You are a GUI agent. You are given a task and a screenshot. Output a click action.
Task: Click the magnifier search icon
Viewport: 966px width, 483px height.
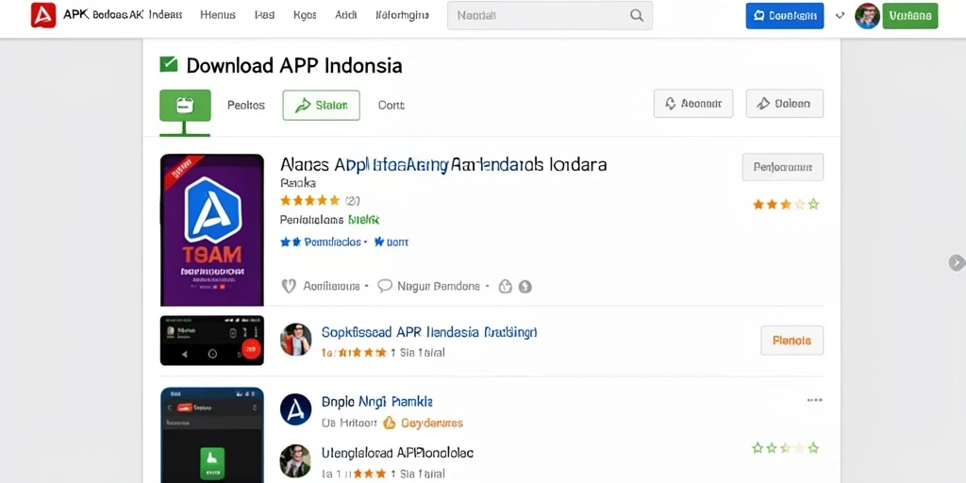637,15
